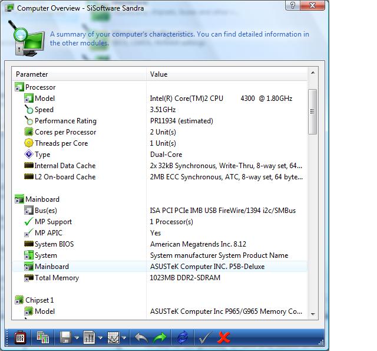Screen dimensions: 377x351
Task: Click the Mainboard section header icon
Action: [19, 199]
